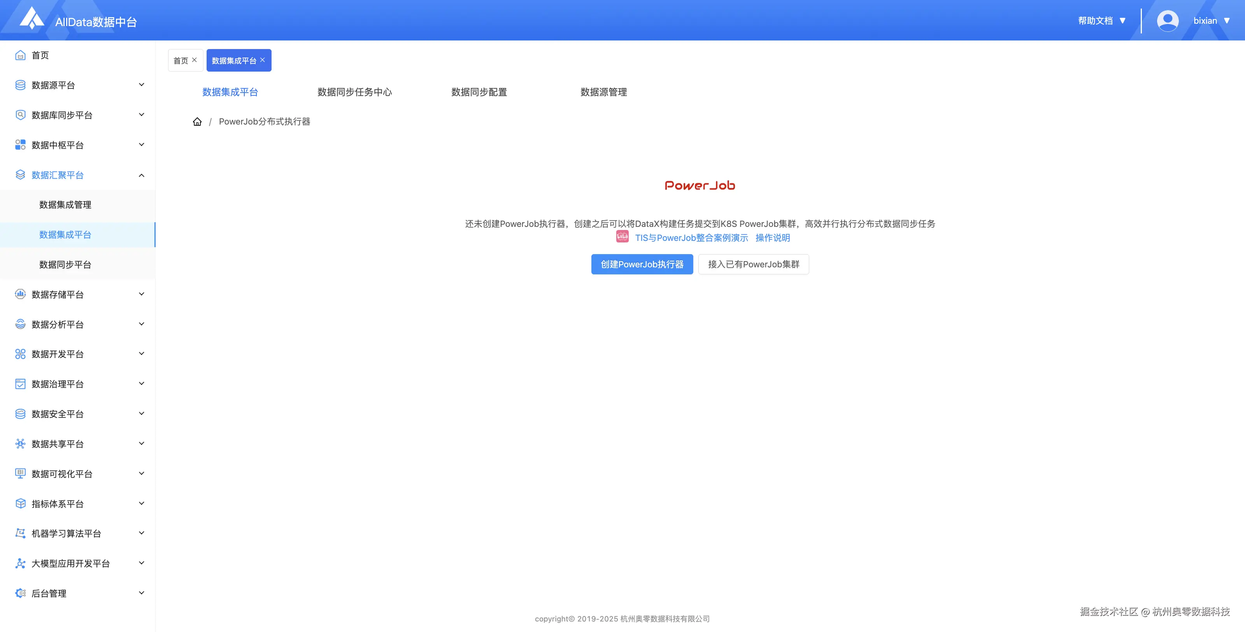Click the TIS pink logo icon

[622, 237]
